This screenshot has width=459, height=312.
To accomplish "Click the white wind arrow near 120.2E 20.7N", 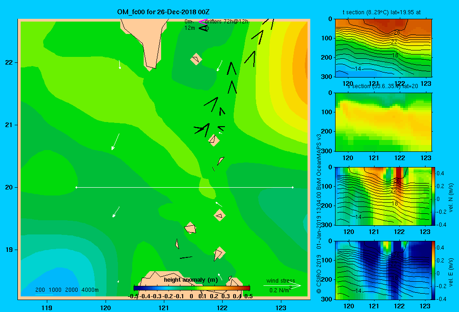I will point(115,142).
